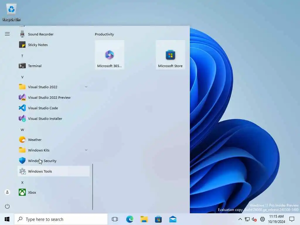Open Task View from the taskbar
Screen dimensions: 300x225
pos(115,219)
